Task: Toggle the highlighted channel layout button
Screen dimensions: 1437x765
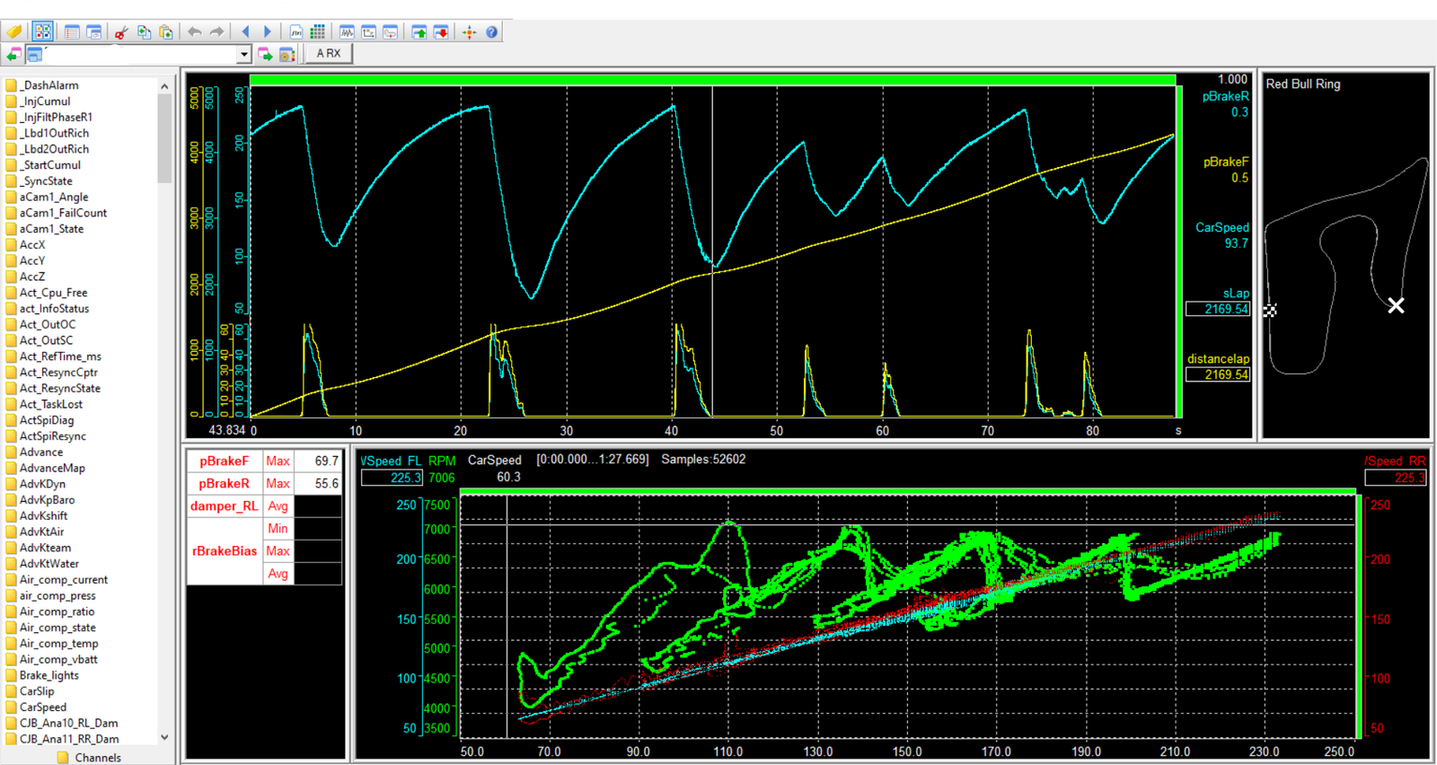Action: [42, 32]
